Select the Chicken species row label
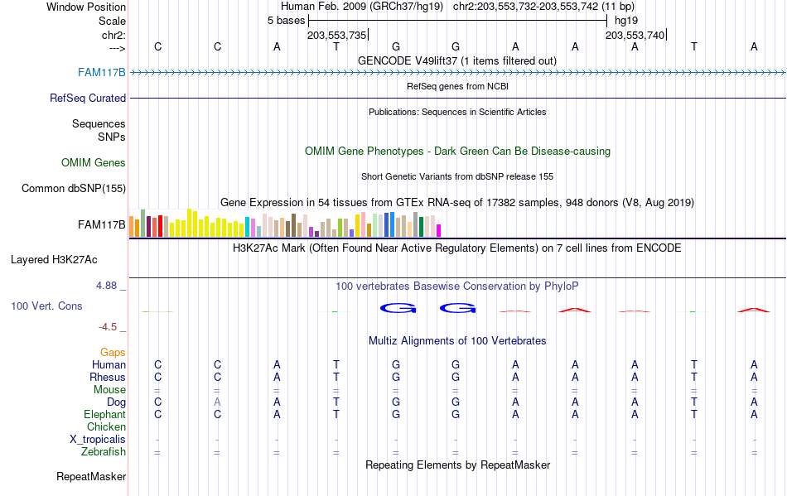Screen dimensions: 787x496 (106, 426)
